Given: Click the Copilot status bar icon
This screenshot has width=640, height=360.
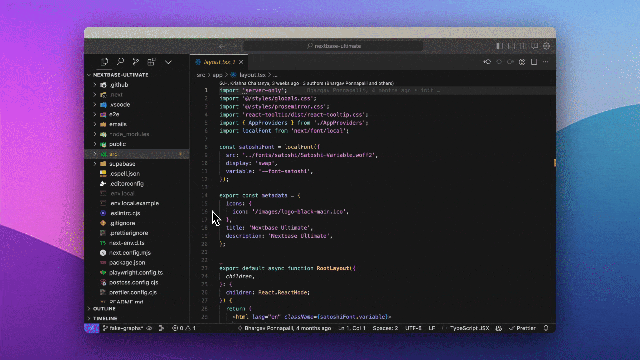Looking at the screenshot, I should tap(499, 328).
